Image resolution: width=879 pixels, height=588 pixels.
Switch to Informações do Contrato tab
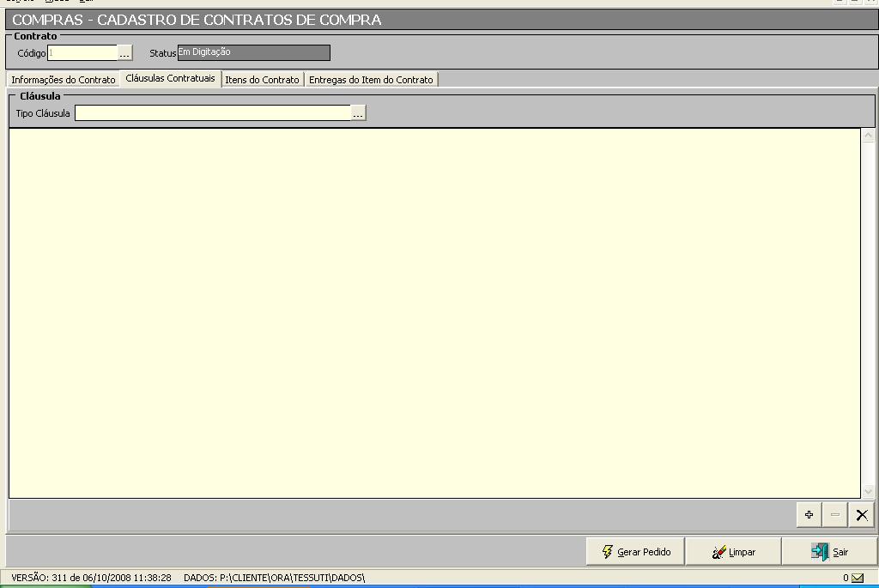pyautogui.click(x=64, y=80)
